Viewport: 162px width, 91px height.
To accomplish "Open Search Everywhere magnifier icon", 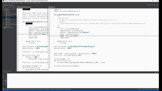I will (x=158, y=5).
